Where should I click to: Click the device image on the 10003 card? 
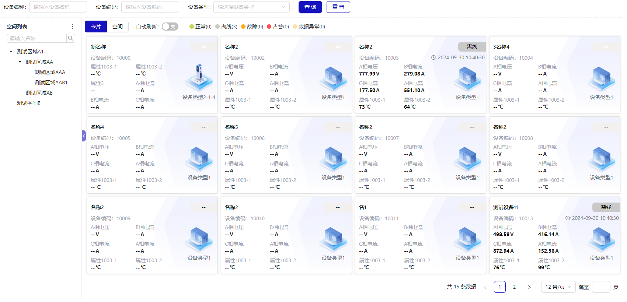point(467,78)
